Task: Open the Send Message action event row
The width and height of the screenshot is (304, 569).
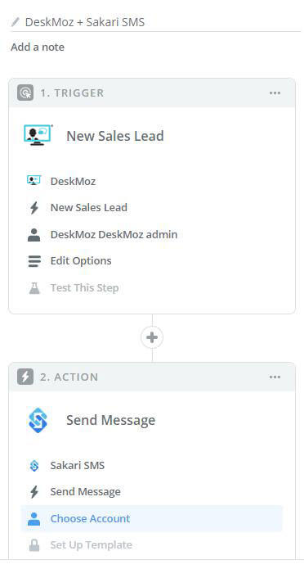Action: click(151, 492)
